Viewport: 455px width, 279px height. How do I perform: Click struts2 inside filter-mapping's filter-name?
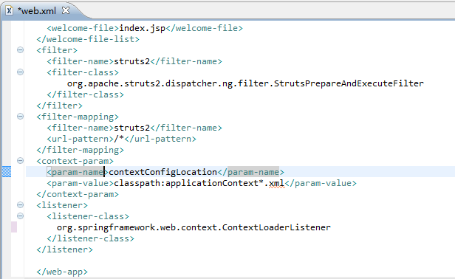coord(131,128)
